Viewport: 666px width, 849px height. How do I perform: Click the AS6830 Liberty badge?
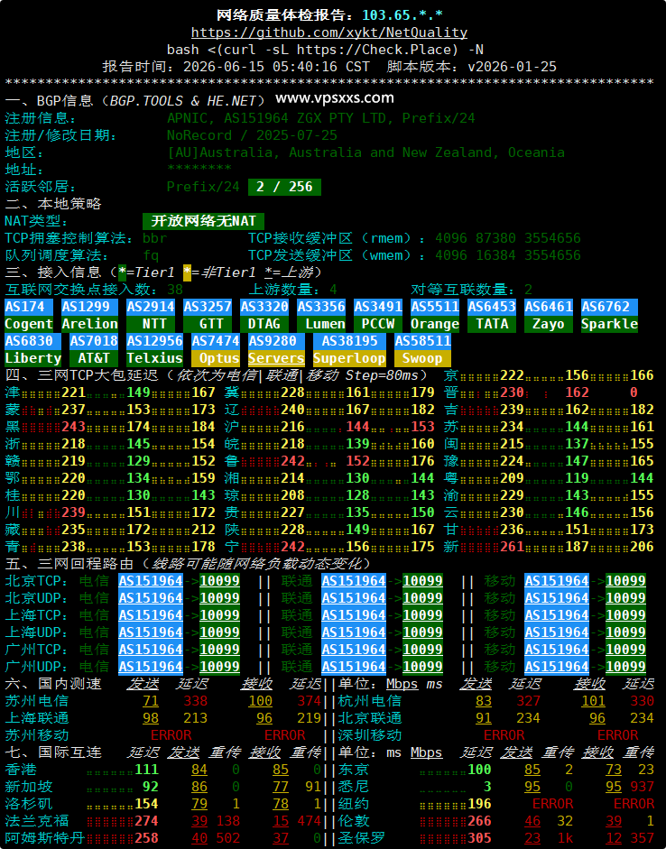click(x=33, y=349)
